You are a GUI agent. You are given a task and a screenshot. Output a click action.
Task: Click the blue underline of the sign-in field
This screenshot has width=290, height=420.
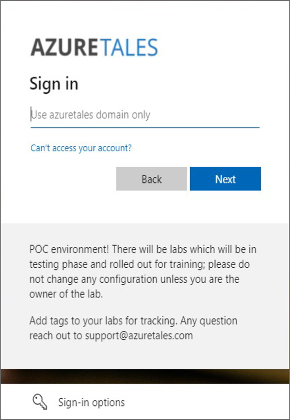[145, 128]
